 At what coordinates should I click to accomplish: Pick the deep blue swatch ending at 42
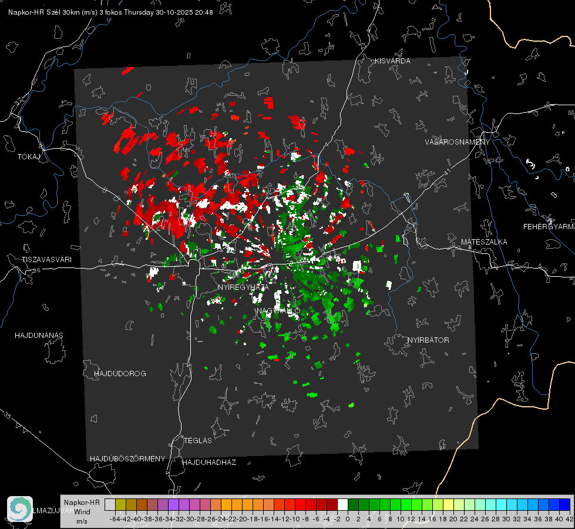(565, 504)
